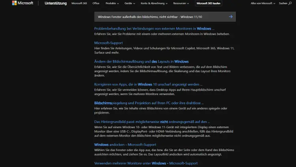Click the search magnifier icon
The image size is (296, 167).
pyautogui.click(x=290, y=3)
